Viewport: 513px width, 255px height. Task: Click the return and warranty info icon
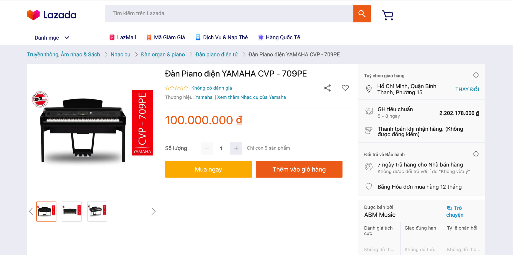[476, 154]
